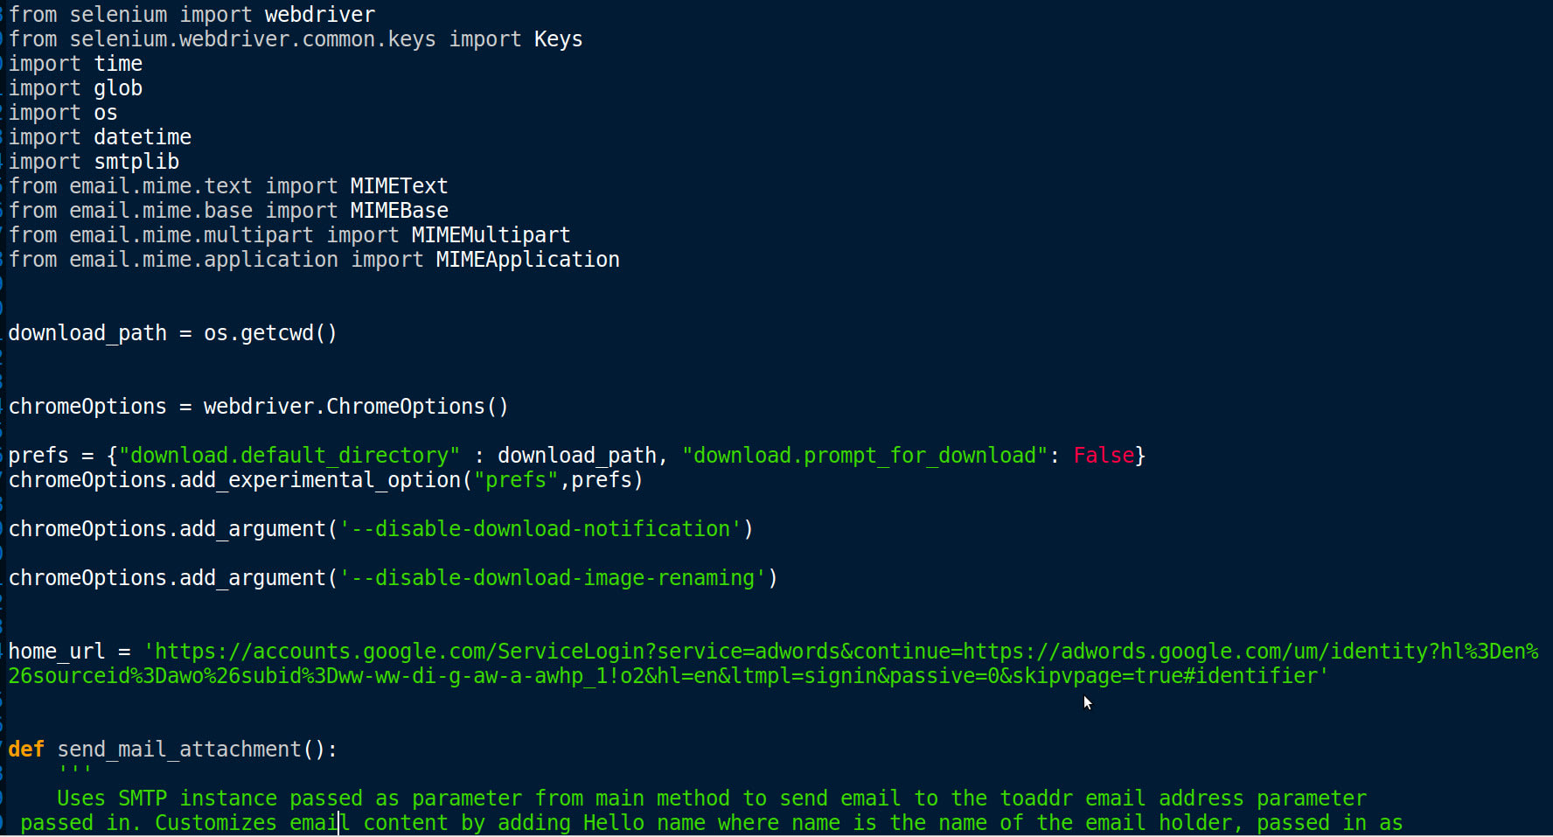The width and height of the screenshot is (1553, 837).
Task: Click 'os' in the 'import os' line
Action: (106, 113)
